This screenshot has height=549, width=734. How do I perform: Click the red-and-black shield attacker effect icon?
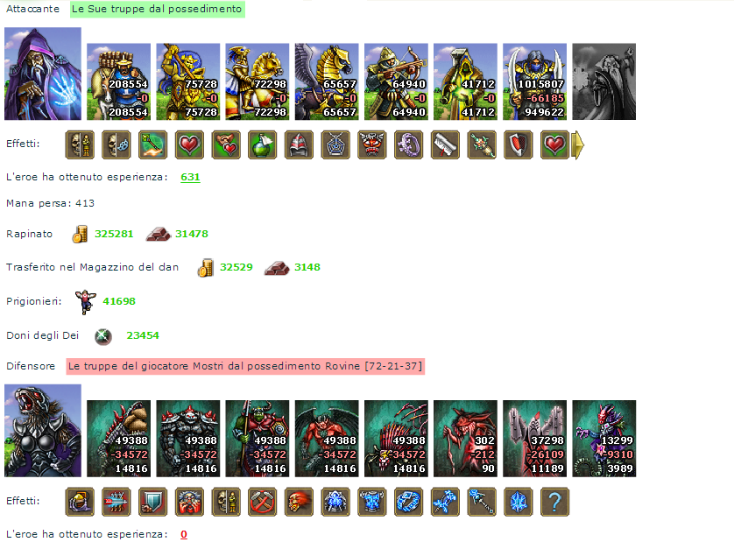click(x=519, y=145)
